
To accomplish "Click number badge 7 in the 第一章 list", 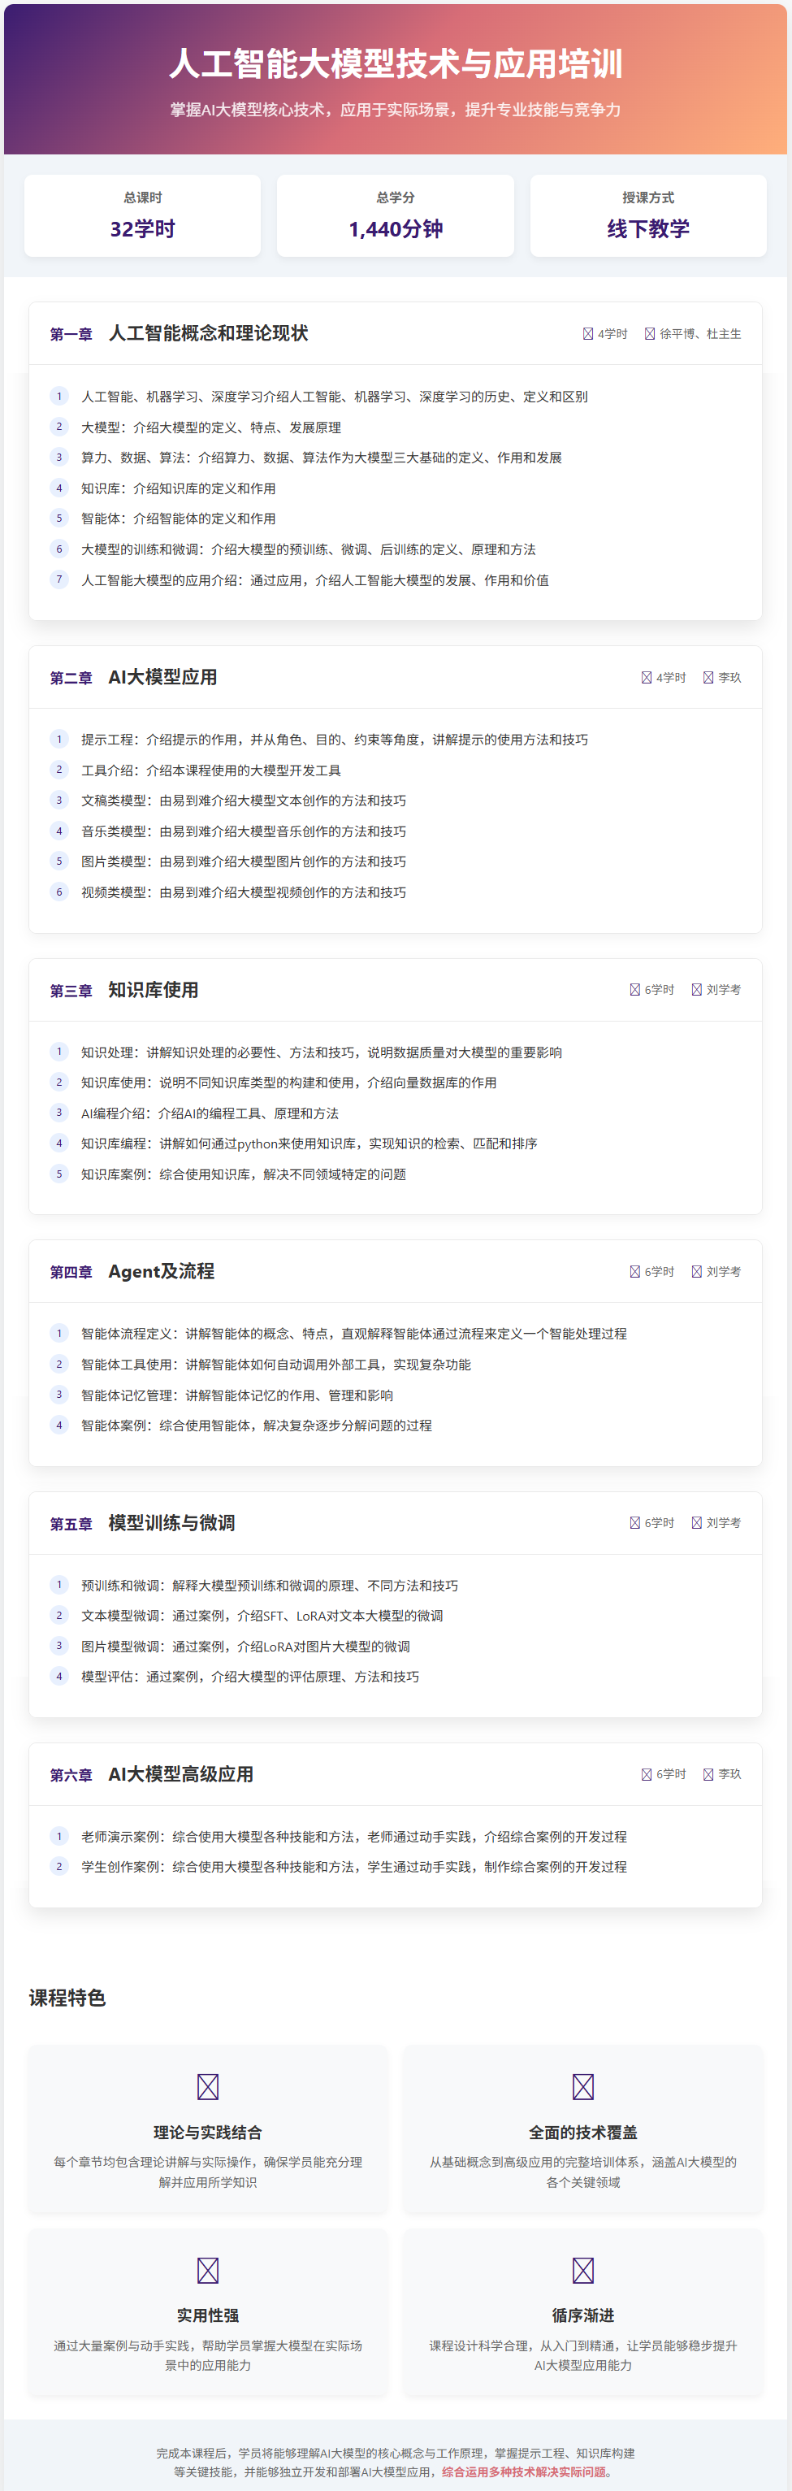I will point(59,579).
